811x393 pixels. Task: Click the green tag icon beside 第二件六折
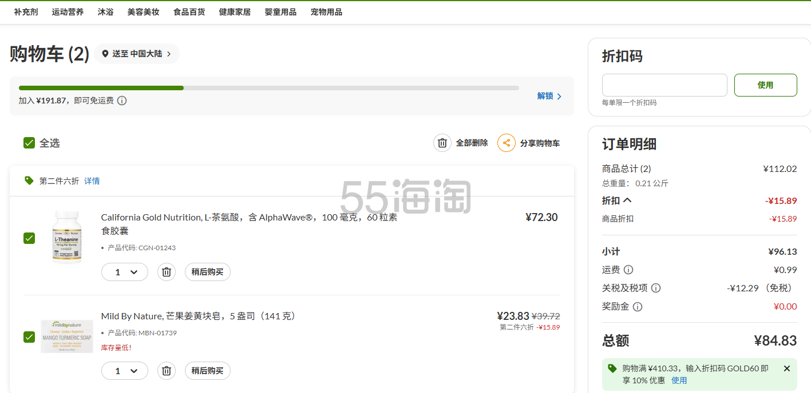coord(29,181)
